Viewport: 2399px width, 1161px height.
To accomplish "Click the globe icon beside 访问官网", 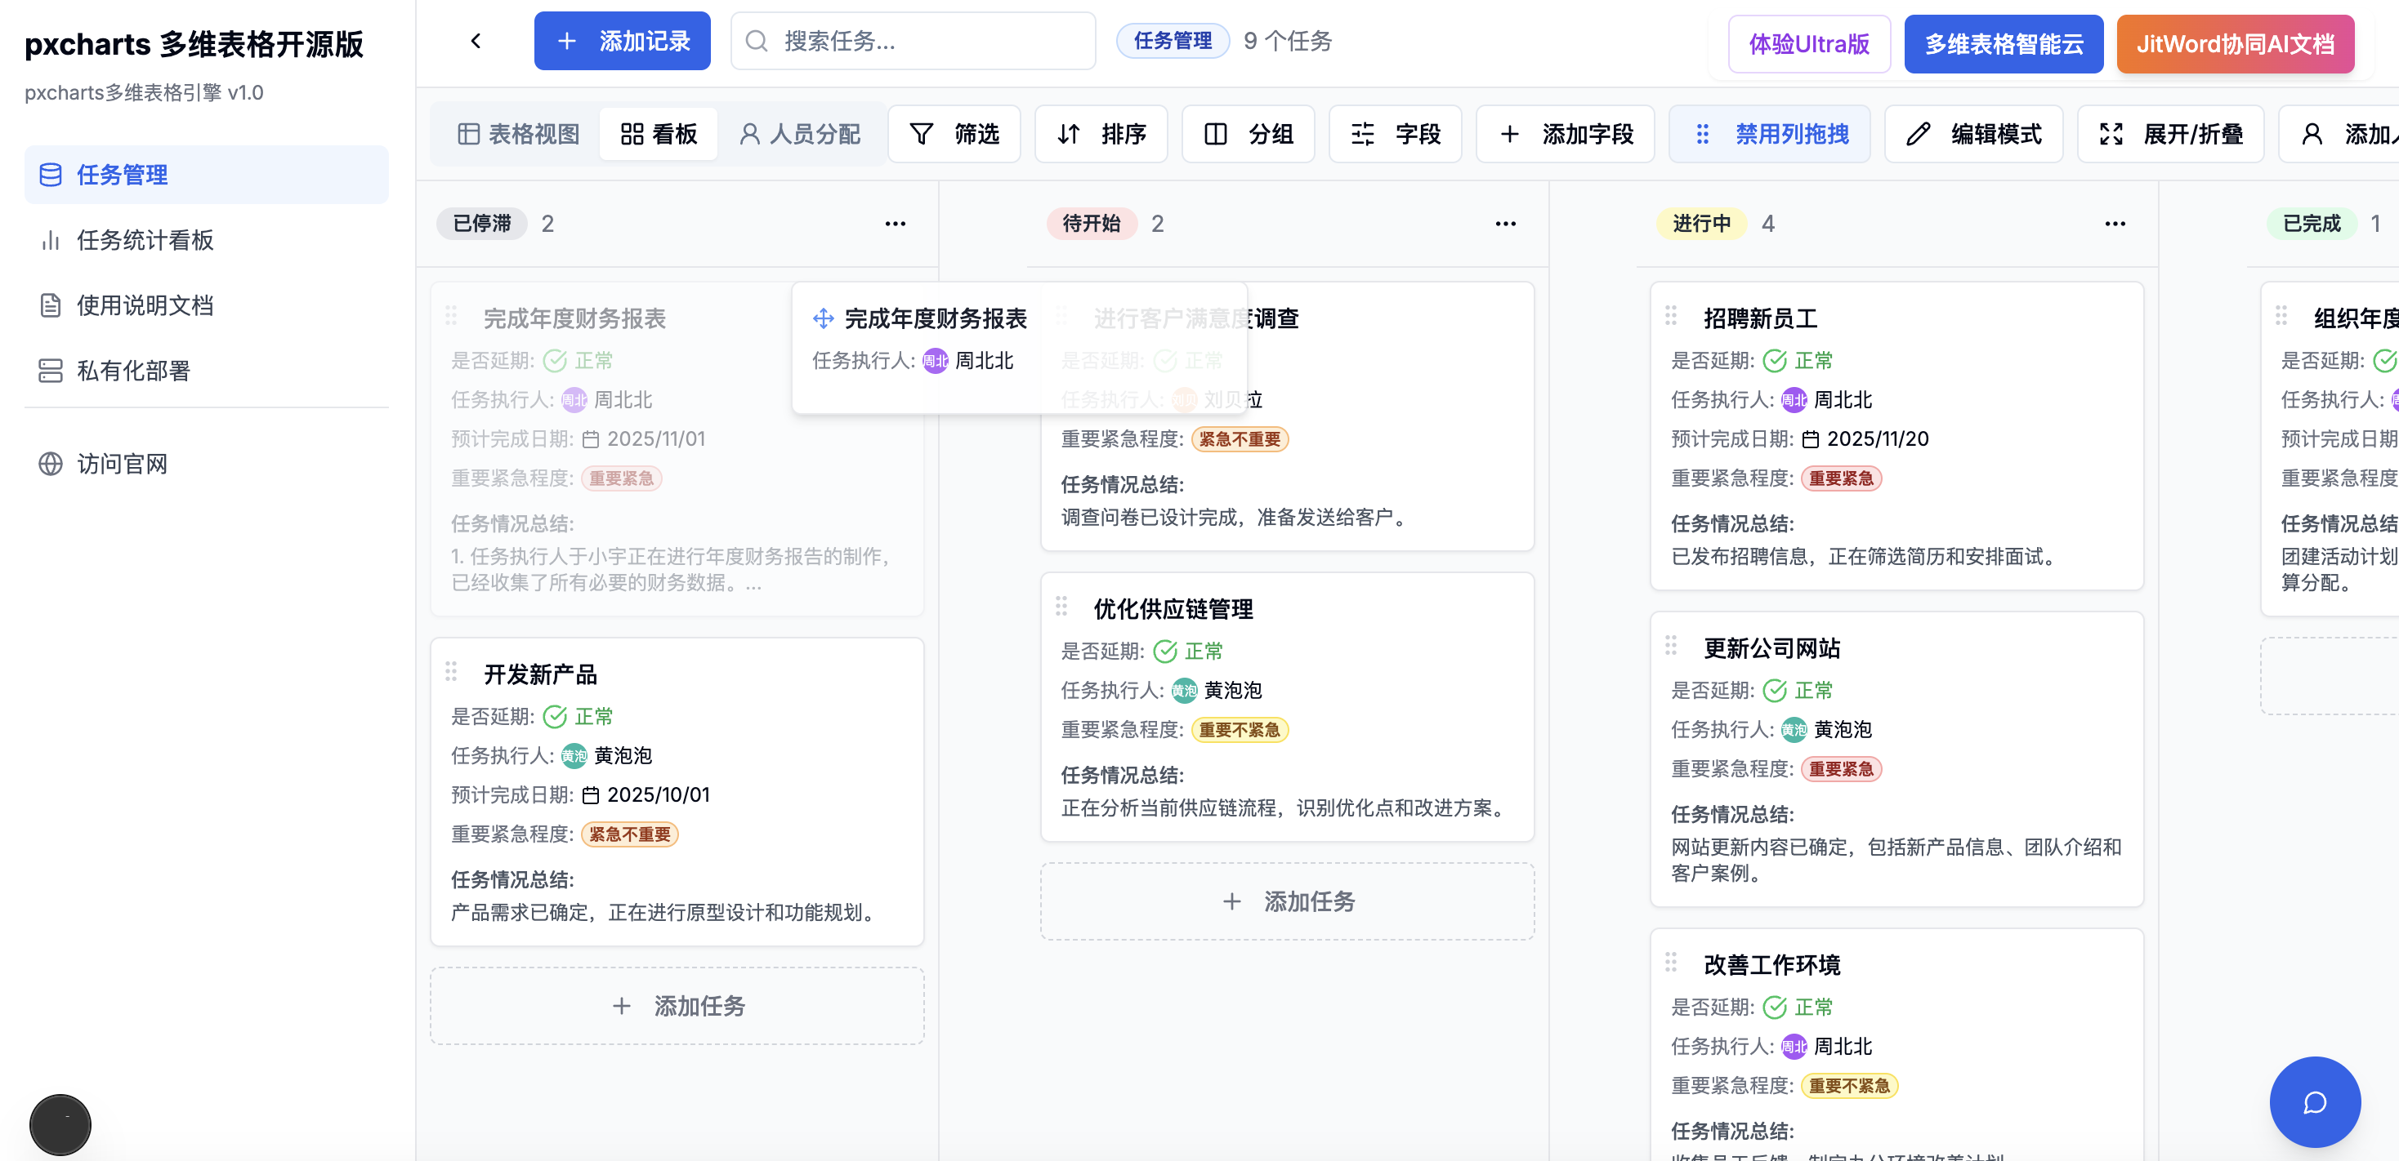I will click(51, 463).
